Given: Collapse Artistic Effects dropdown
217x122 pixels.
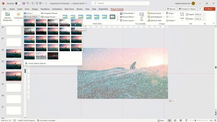Looking at the screenshot, I should (x=32, y=17).
